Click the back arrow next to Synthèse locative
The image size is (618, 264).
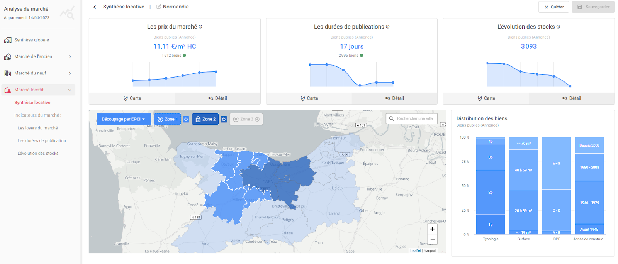click(x=95, y=7)
